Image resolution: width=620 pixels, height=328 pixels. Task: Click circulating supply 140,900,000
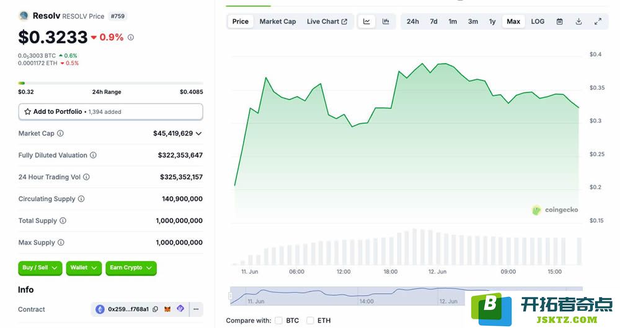coord(182,199)
